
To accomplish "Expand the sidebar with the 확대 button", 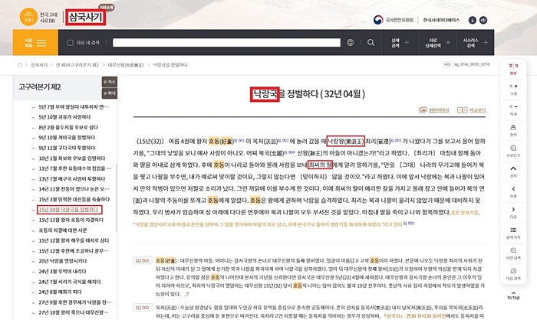I will pyautogui.click(x=110, y=93).
